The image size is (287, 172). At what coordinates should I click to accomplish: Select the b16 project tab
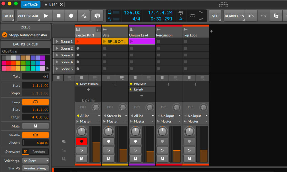(x=53, y=4)
